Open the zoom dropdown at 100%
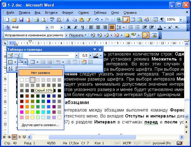The width and height of the screenshot is (191, 147). (181, 20)
